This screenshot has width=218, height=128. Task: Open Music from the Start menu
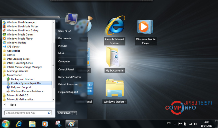point(62,53)
